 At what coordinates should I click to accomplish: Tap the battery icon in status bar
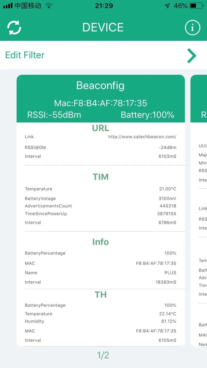tap(197, 6)
